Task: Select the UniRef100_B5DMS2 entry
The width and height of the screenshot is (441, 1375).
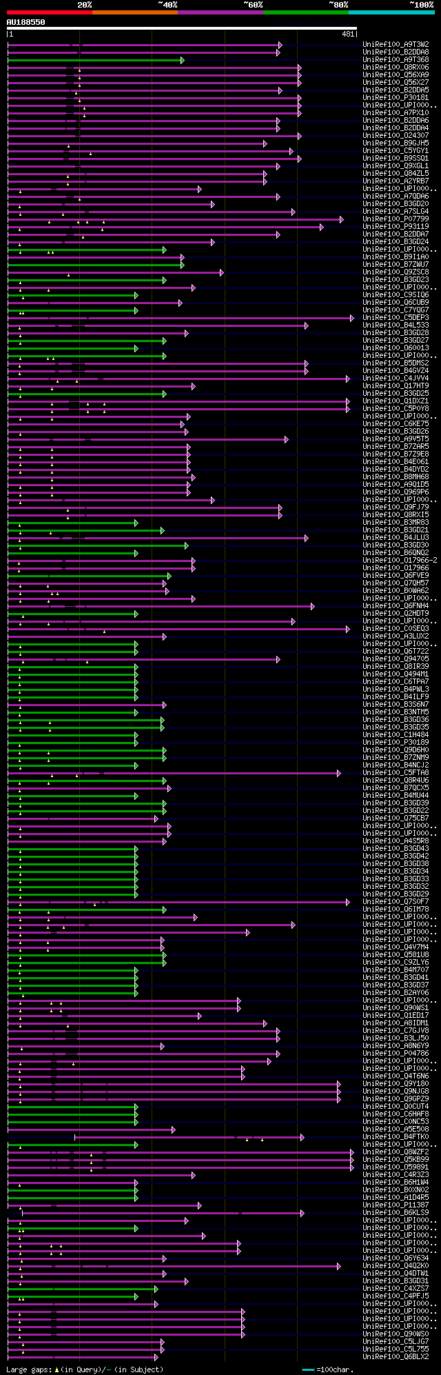Action: tap(396, 363)
